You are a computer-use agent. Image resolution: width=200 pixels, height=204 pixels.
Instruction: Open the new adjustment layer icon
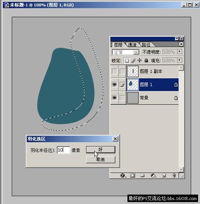(x=153, y=175)
